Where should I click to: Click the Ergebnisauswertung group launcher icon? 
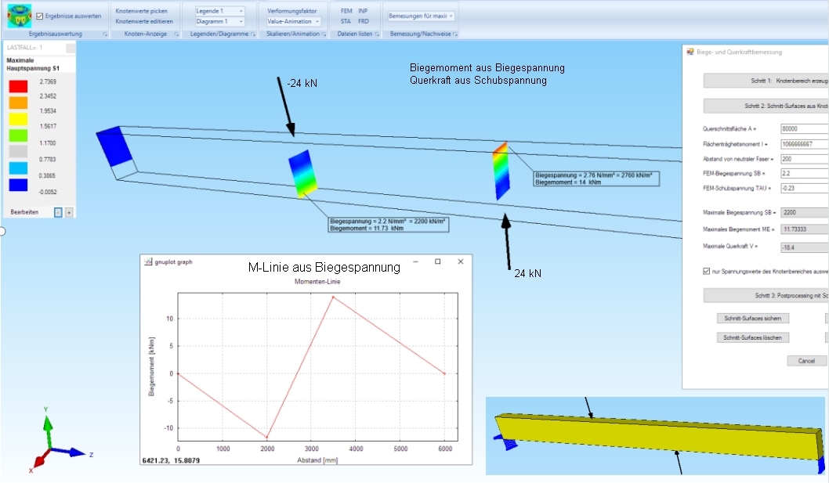(x=105, y=34)
